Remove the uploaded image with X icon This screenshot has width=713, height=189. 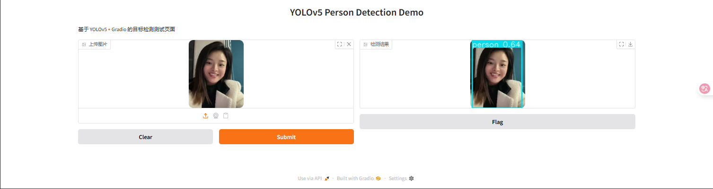point(349,44)
